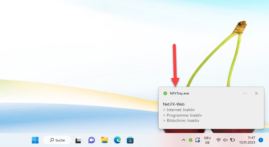Launch the Chat app from the taskbar
Image resolution: width=269 pixels, height=147 pixels.
(92, 140)
